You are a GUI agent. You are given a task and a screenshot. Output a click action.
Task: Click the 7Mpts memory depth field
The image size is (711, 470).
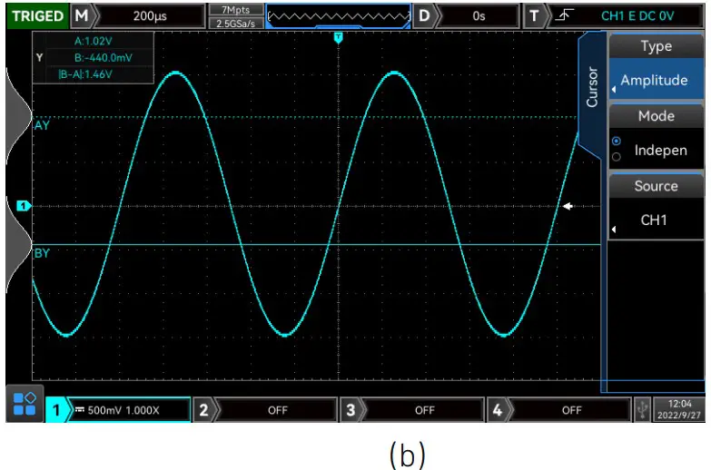[236, 10]
